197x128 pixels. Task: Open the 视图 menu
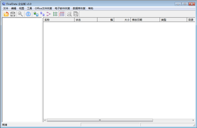pos(21,9)
